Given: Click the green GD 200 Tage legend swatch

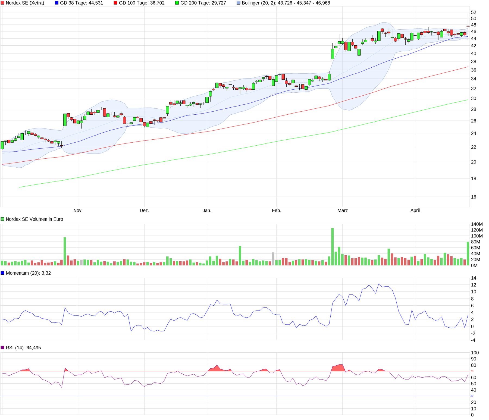Looking at the screenshot, I should point(177,3).
